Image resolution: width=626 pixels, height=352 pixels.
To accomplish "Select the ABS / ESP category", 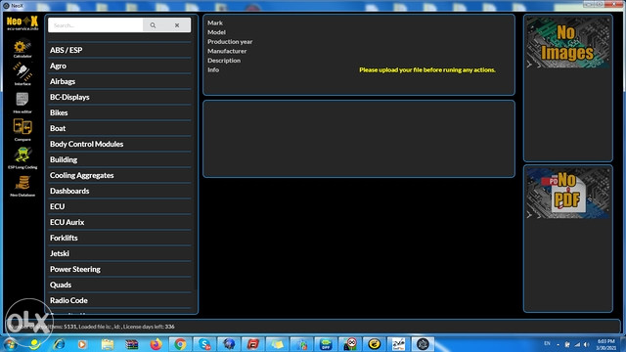I will coord(119,50).
